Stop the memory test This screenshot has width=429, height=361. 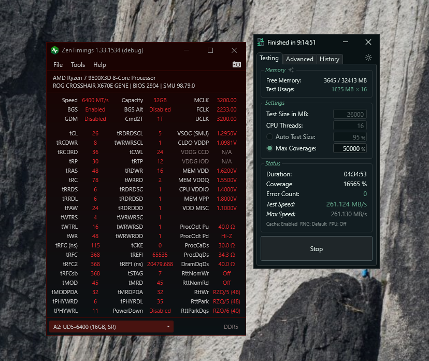(x=317, y=248)
